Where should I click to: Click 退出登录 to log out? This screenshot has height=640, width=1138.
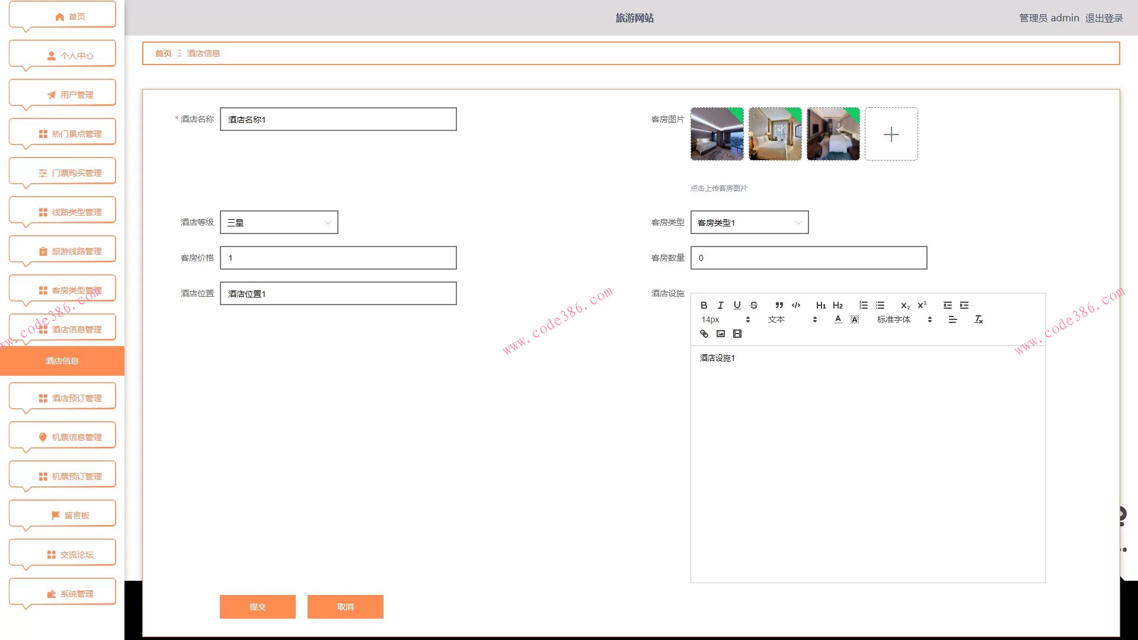1104,18
